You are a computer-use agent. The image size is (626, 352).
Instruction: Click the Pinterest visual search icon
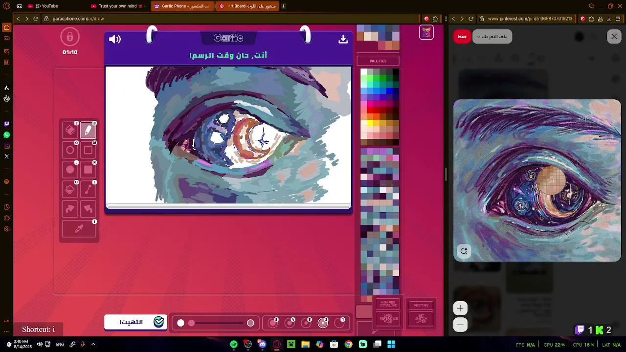[464, 251]
